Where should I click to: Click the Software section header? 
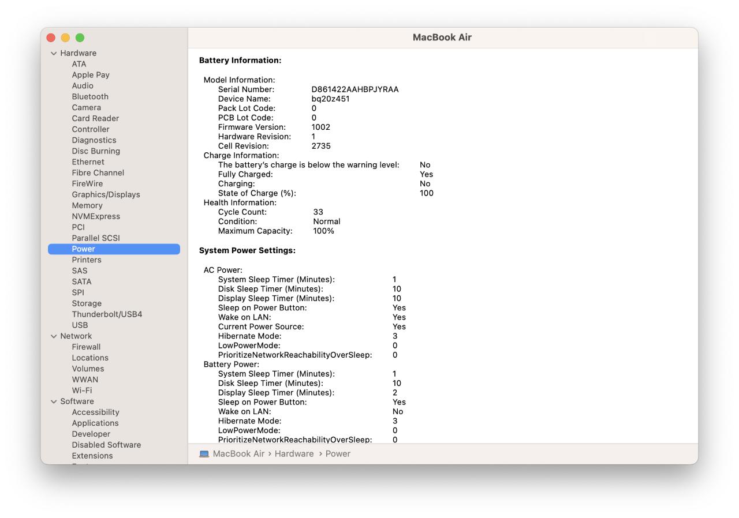[x=77, y=401]
